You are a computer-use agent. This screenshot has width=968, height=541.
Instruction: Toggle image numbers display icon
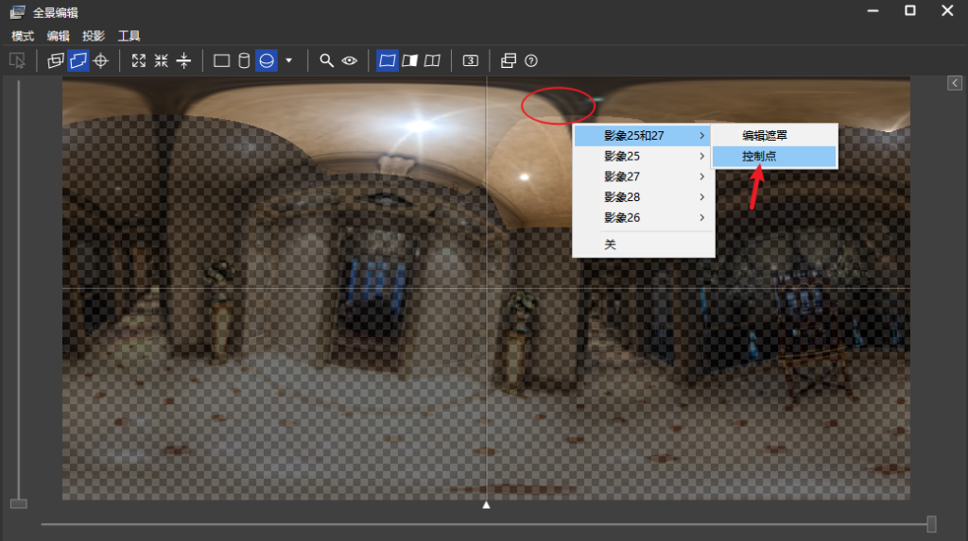tap(471, 60)
